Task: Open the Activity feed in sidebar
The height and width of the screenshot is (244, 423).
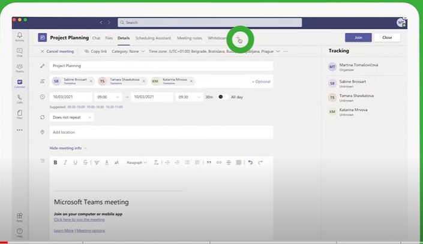Action: (20, 37)
